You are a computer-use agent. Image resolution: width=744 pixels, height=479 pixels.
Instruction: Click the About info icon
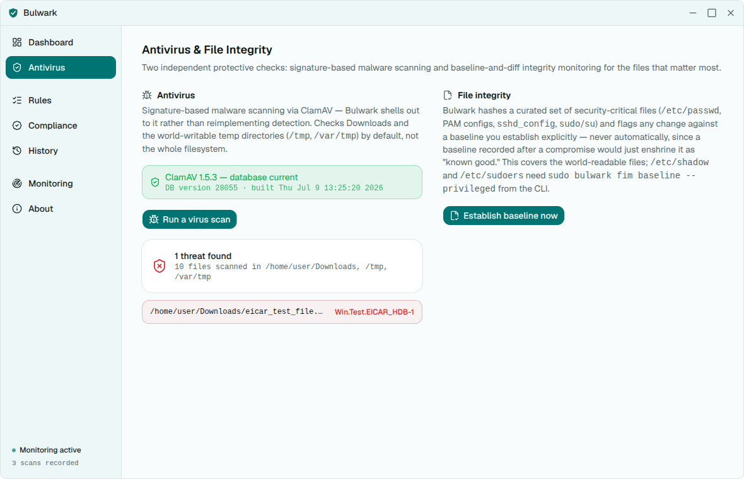pos(17,208)
